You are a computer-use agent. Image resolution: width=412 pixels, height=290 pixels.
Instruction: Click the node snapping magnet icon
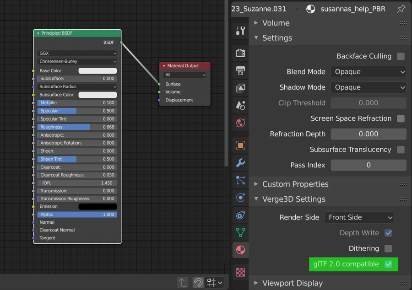(x=198, y=283)
